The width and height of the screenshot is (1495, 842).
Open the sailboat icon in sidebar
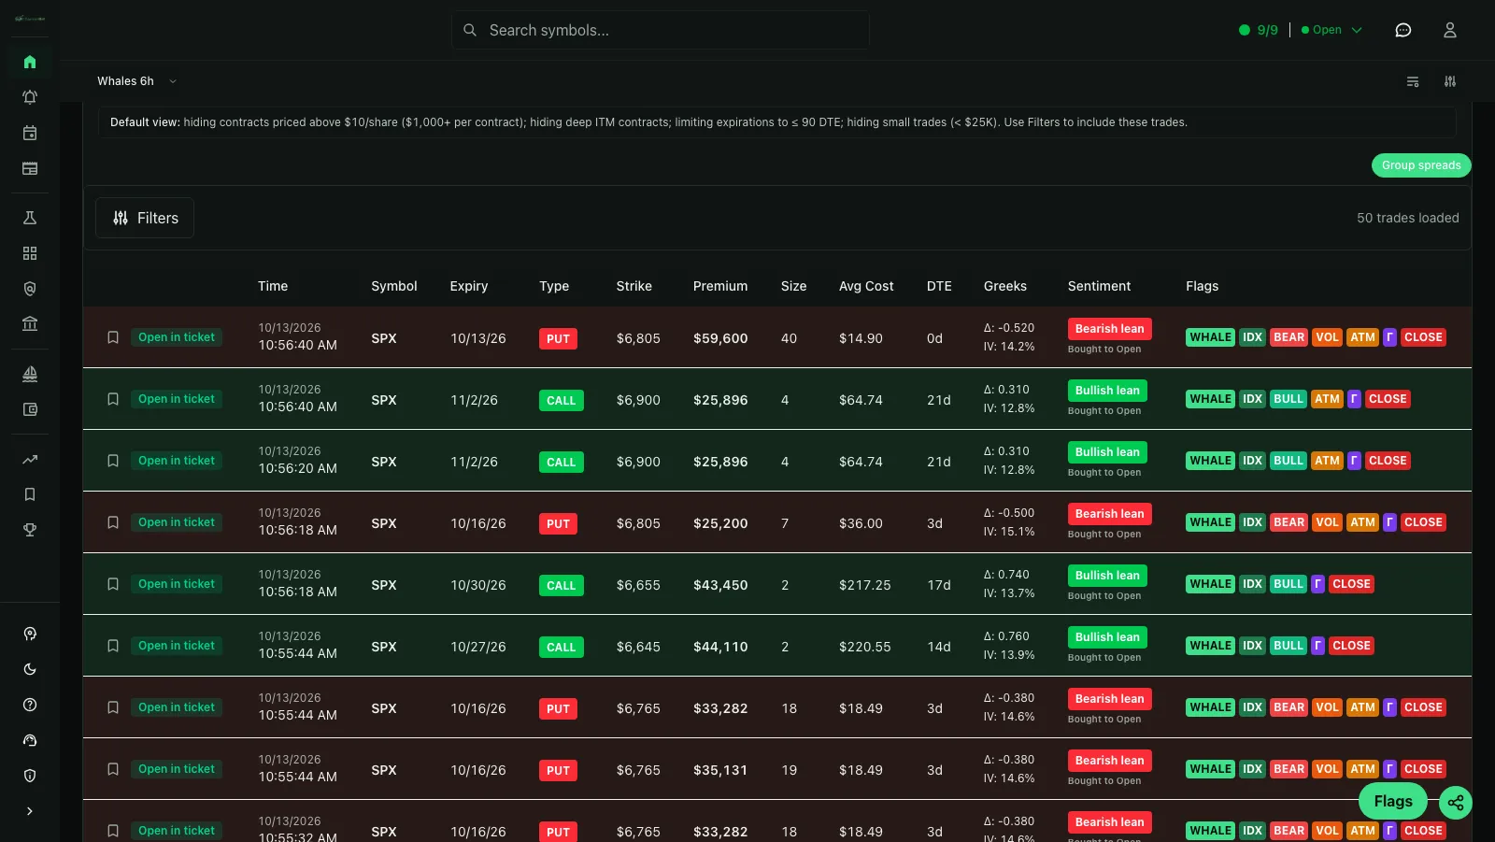point(30,374)
